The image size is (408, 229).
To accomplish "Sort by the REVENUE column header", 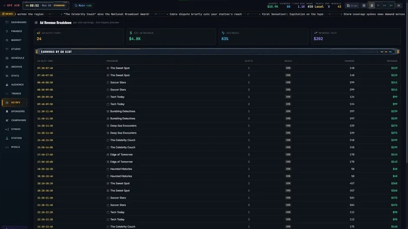I will [392, 61].
